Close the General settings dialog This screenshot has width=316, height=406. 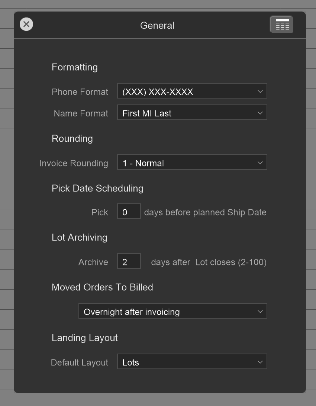tap(26, 25)
